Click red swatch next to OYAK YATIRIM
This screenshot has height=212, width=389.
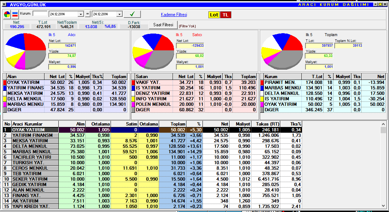click(x=5, y=82)
